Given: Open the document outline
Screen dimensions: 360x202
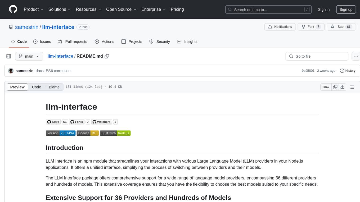Looking at the screenshot, I should point(352,87).
